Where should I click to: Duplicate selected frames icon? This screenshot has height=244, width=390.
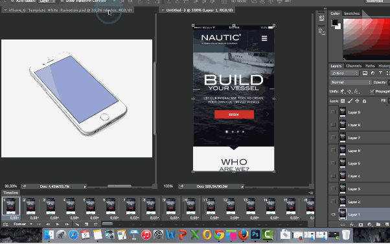[x=86, y=224]
